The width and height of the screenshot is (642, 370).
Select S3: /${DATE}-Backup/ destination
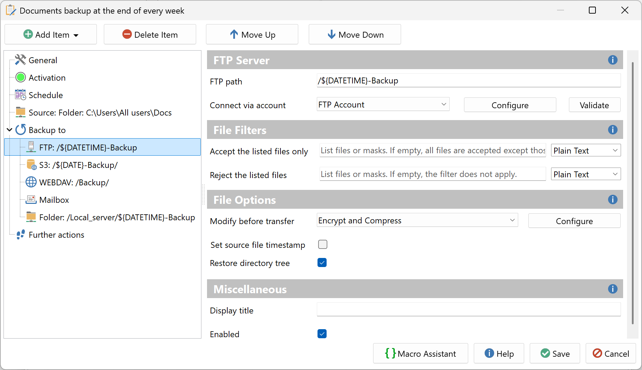(x=78, y=165)
